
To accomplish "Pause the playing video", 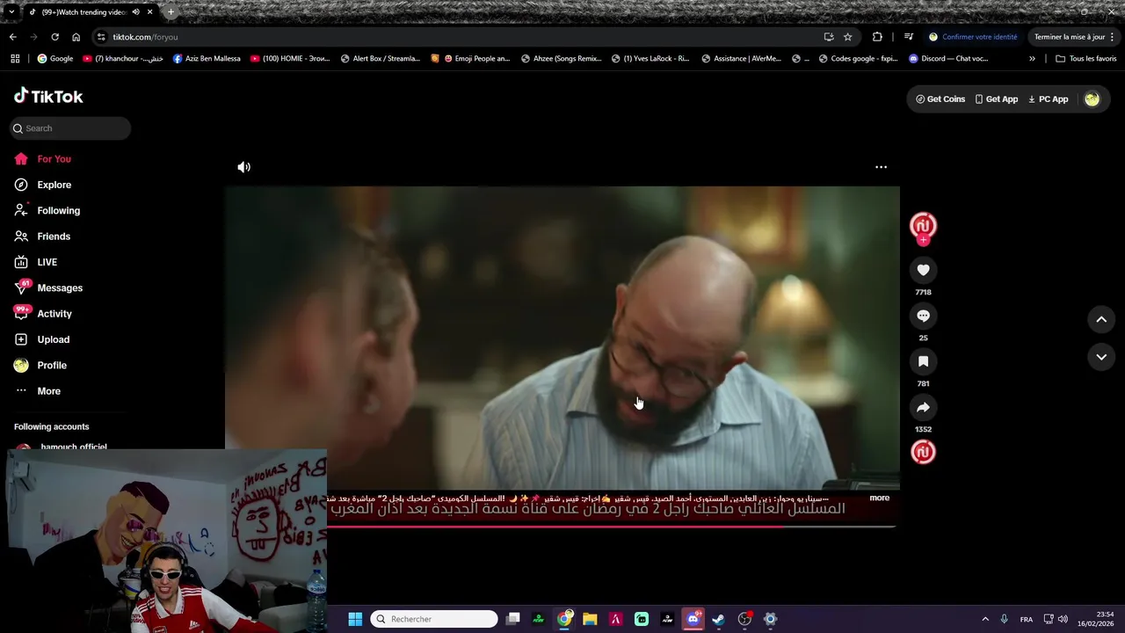I will [562, 337].
